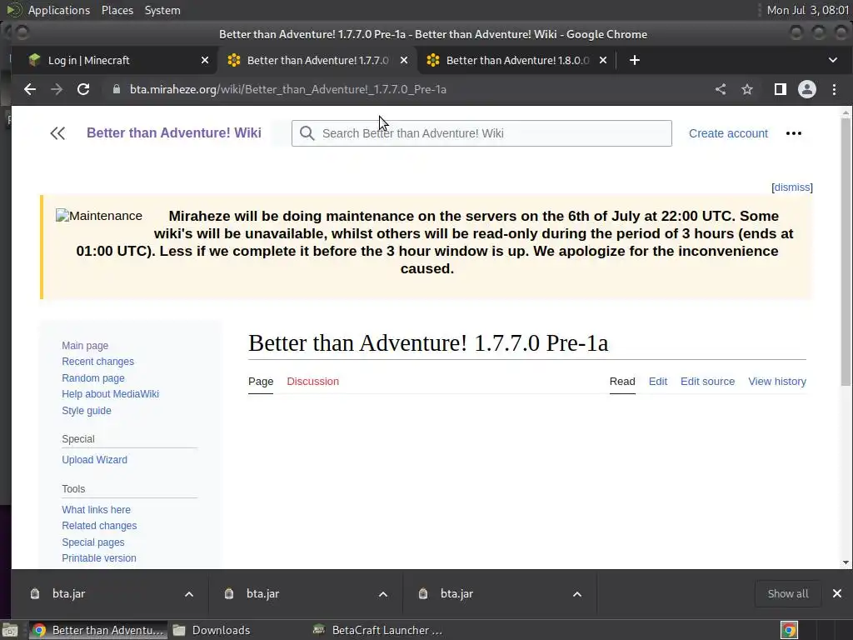Screen dimensions: 853x640
Task: Close the Better than Adventure! 1.7.7.0 tab
Action: (404, 60)
